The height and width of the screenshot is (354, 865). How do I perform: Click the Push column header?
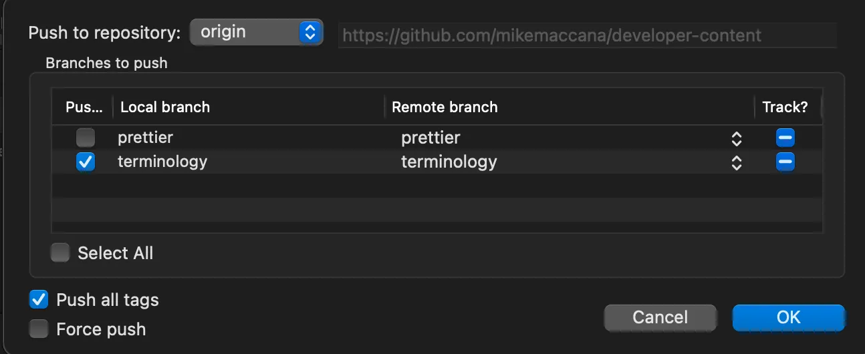(x=84, y=107)
